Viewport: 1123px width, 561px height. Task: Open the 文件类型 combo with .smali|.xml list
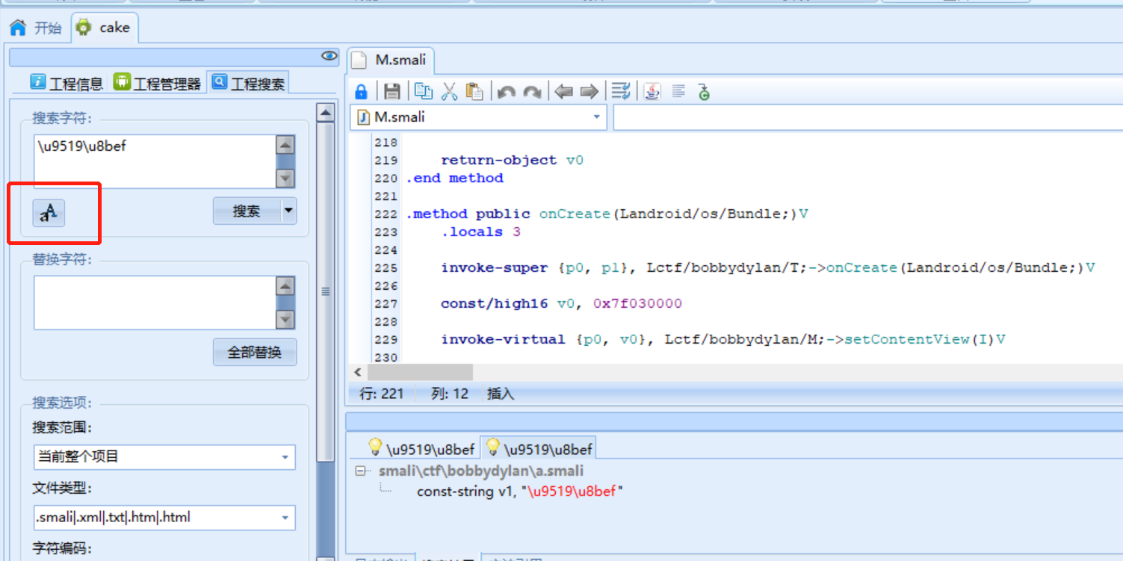pos(164,517)
